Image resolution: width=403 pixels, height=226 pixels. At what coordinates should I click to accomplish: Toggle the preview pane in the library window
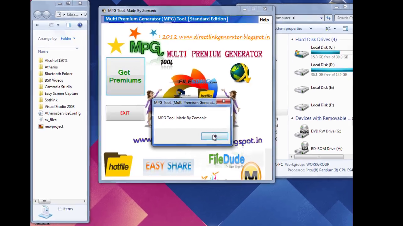click(68, 25)
